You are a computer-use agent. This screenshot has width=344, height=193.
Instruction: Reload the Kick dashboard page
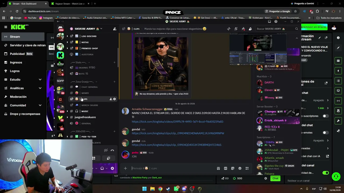pos(17,11)
